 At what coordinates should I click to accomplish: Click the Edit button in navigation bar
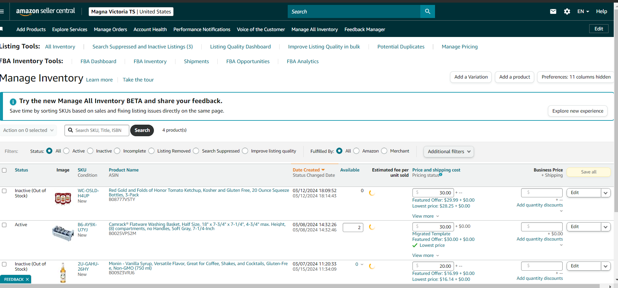[599, 29]
